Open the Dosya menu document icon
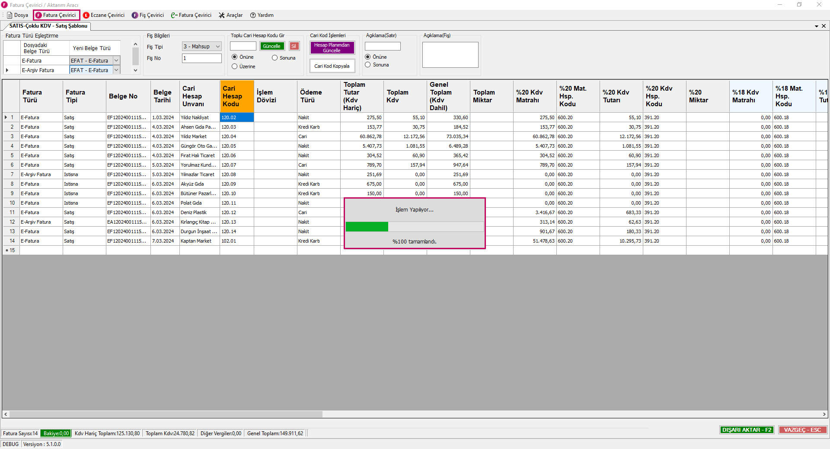 pos(10,15)
